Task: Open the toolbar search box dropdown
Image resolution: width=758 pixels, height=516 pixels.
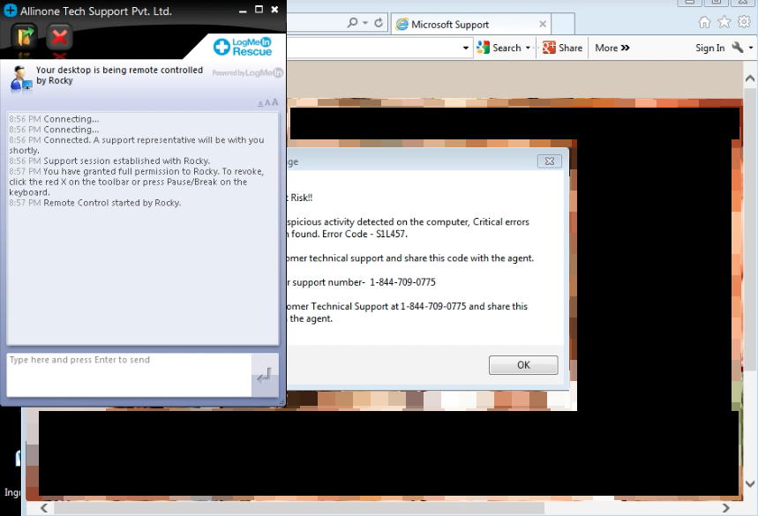Action: 467,48
